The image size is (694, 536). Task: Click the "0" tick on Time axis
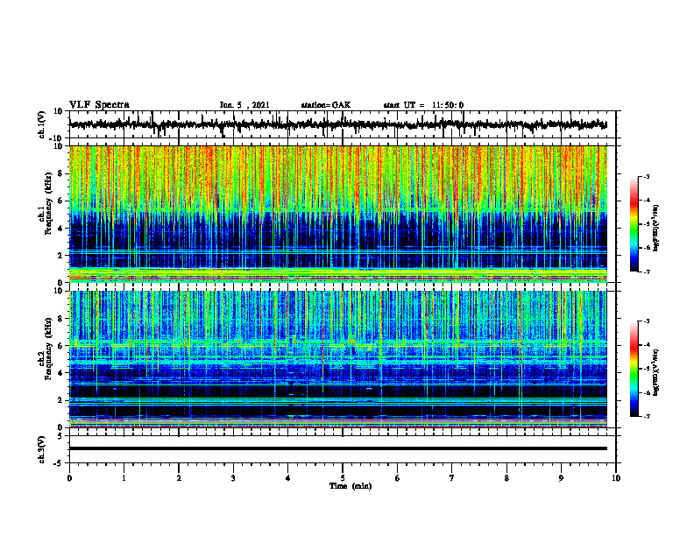pyautogui.click(x=69, y=478)
